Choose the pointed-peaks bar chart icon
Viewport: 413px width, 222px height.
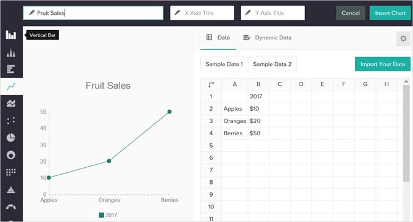tap(11, 52)
